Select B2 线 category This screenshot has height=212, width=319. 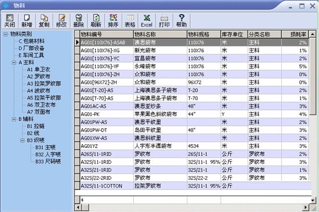coord(33,133)
